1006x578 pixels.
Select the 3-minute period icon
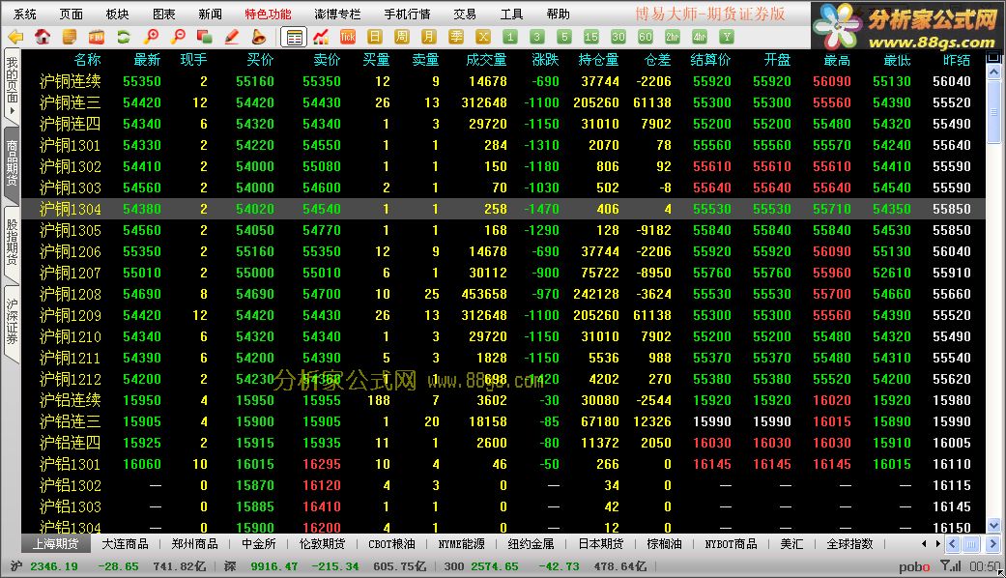pos(537,37)
